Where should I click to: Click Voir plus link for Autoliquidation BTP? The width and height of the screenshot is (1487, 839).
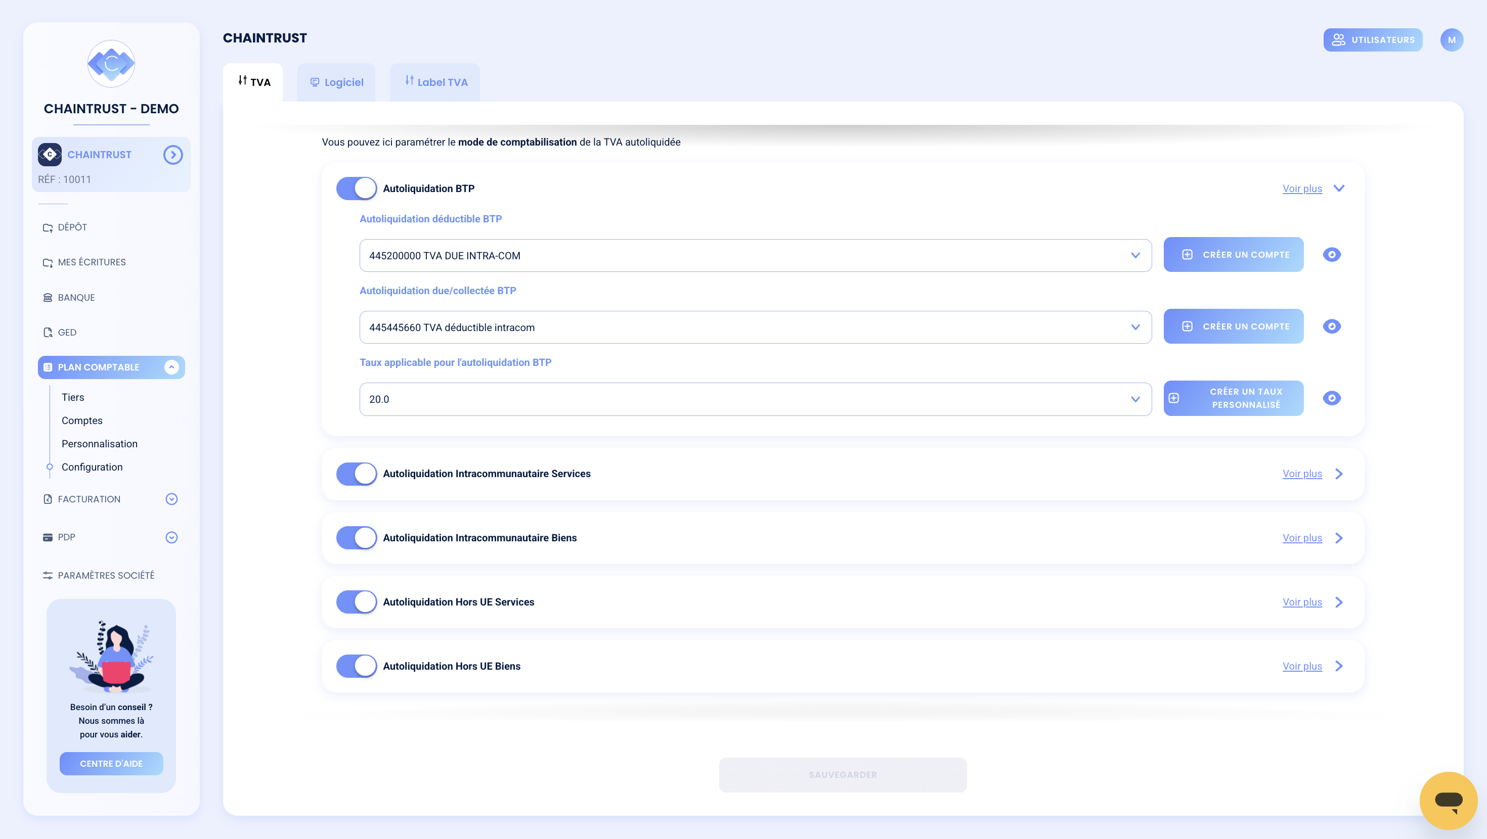1302,189
